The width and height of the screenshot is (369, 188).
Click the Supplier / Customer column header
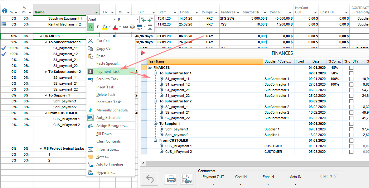279,62
